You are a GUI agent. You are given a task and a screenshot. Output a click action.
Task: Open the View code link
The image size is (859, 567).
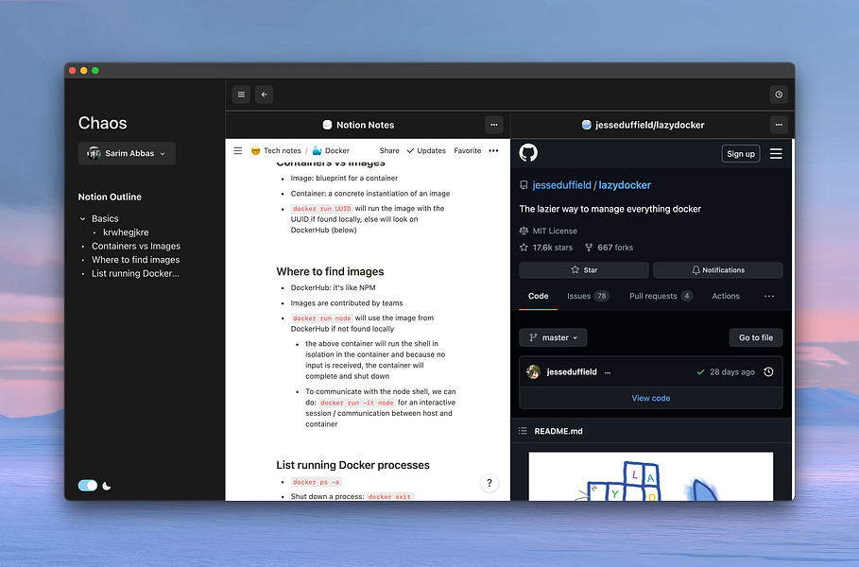[651, 398]
